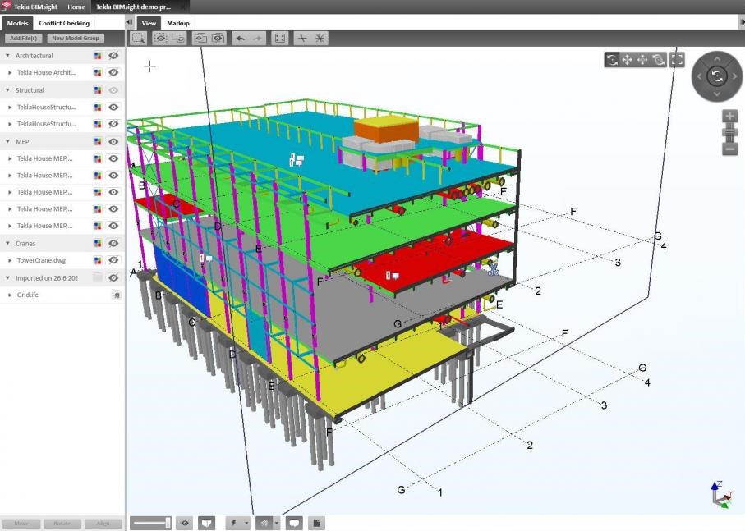
Task: Select the Tekla BIMsight demo project tab
Action: [x=134, y=7]
